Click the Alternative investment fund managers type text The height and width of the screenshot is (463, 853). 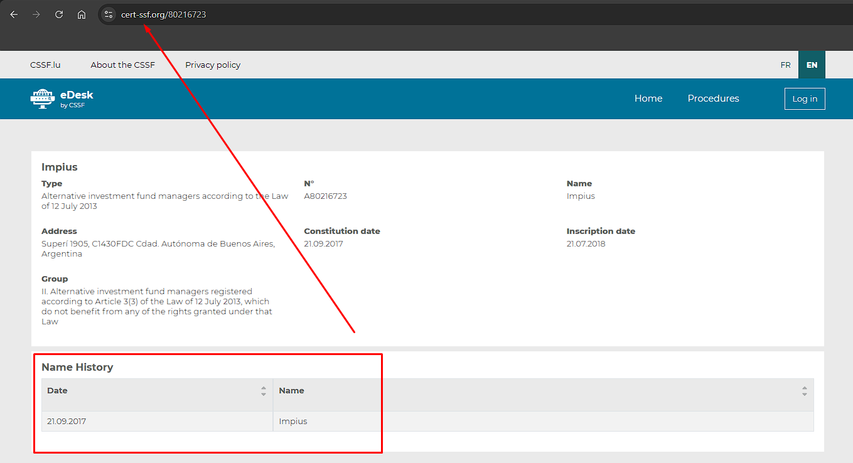point(165,201)
